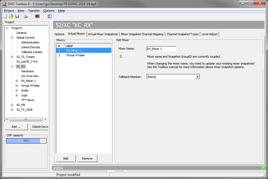Open the Talkback Member dropdown
Image resolution: width=268 pixels, height=179 pixels.
197,77
